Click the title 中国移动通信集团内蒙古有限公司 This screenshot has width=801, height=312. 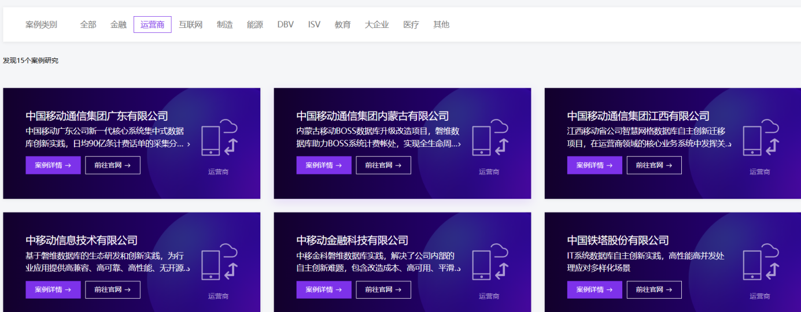click(x=372, y=116)
